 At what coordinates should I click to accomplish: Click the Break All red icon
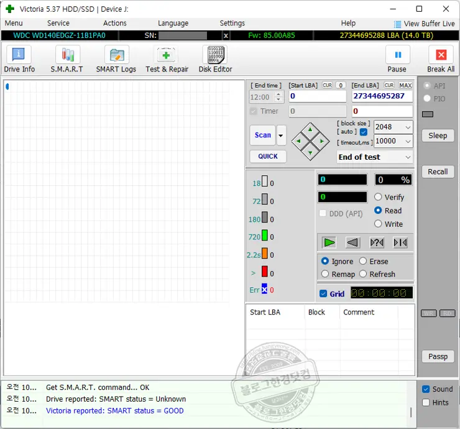click(x=441, y=55)
